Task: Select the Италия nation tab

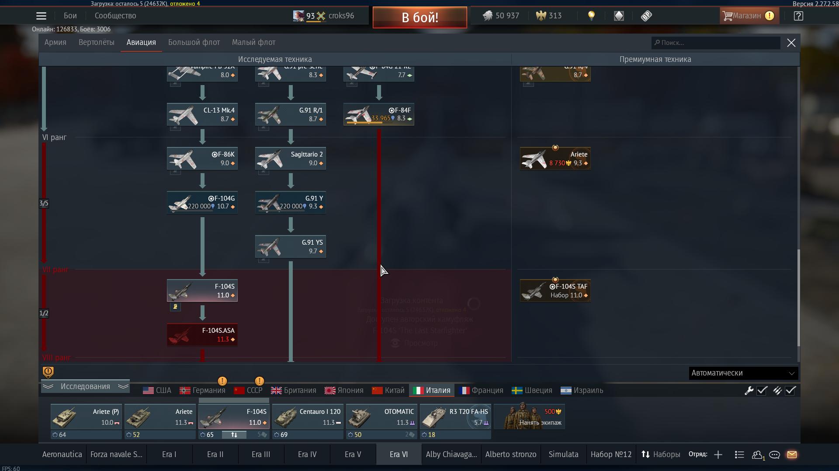Action: point(432,390)
